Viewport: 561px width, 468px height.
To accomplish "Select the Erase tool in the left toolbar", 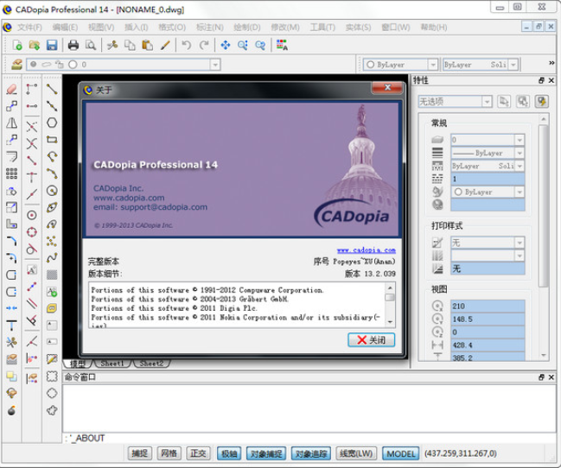I will pyautogui.click(x=12, y=89).
